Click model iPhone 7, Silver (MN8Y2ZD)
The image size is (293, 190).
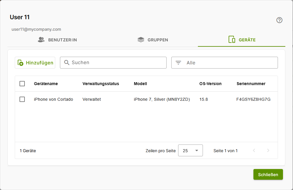[x=162, y=99]
